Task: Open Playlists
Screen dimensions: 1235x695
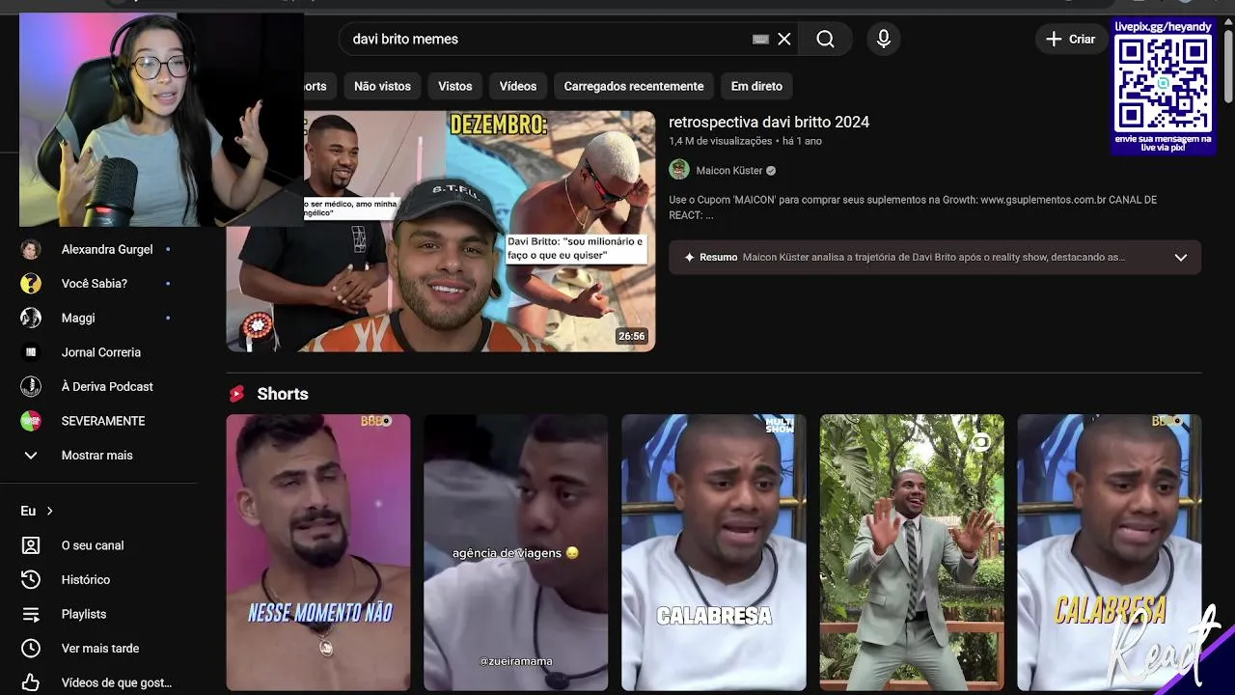Action: pos(84,614)
